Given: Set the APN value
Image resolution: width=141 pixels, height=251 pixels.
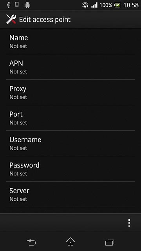Looking at the screenshot, I should (x=70, y=67).
